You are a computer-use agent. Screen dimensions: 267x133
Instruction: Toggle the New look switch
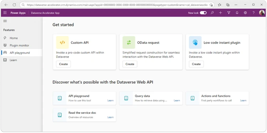pyautogui.click(x=203, y=13)
